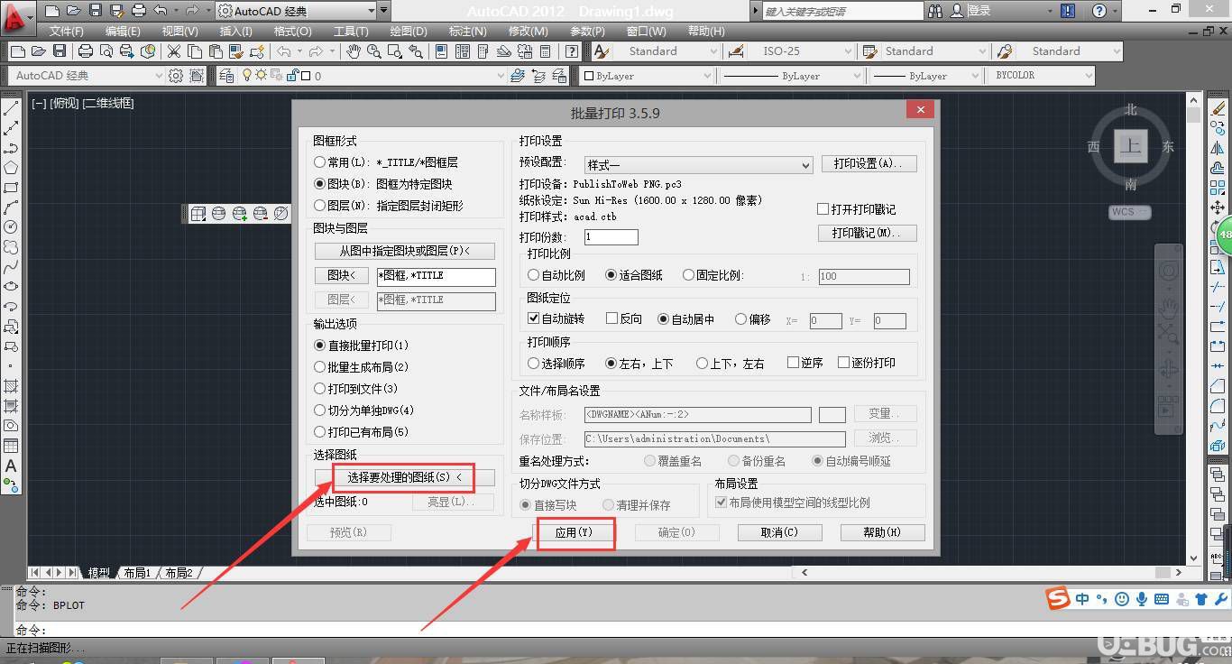The image size is (1232, 664).
Task: Click the ViewCube top face 上
Action: click(1131, 147)
